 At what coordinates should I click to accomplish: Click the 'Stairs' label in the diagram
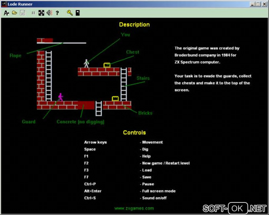[143, 78]
